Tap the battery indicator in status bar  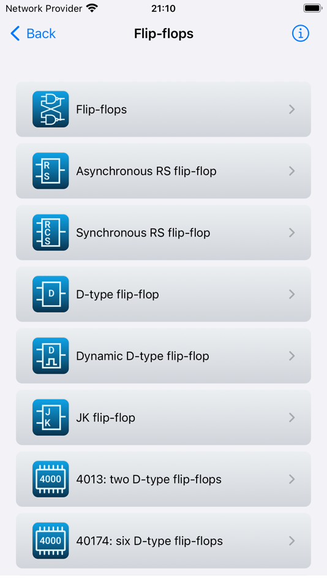[312, 8]
